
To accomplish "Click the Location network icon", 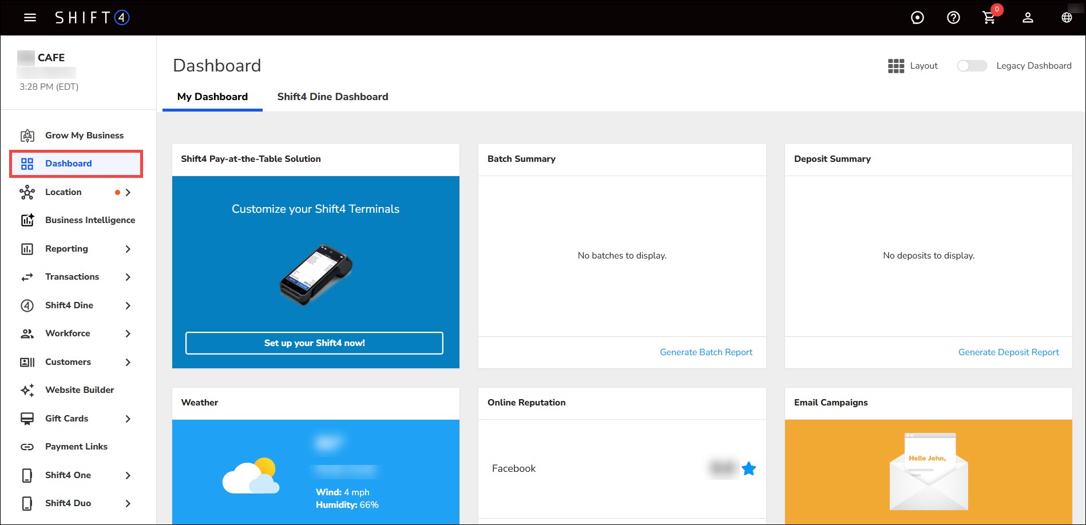I will (27, 192).
